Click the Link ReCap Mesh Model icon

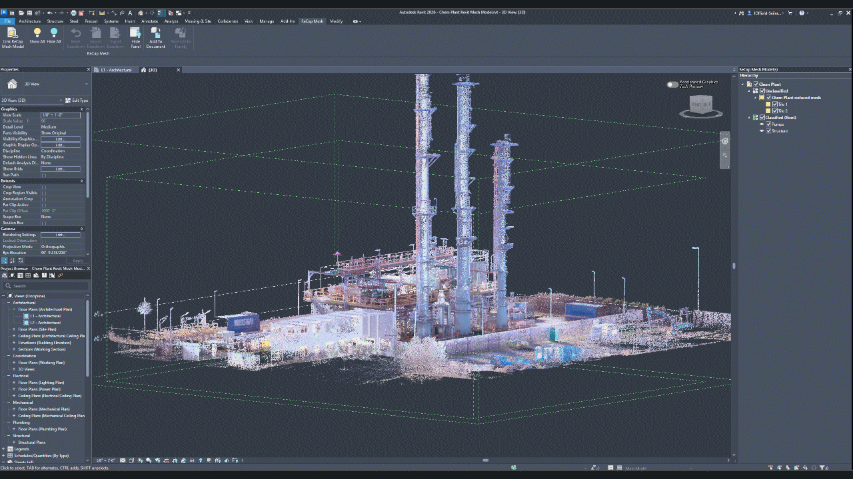point(13,33)
